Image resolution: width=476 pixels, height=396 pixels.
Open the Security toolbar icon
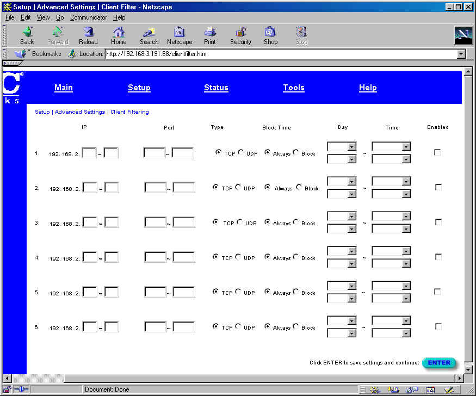[x=240, y=32]
